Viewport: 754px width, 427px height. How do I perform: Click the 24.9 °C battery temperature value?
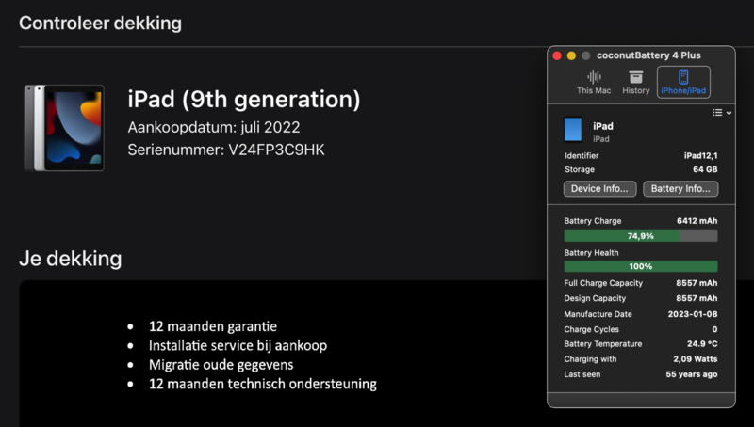tap(702, 344)
